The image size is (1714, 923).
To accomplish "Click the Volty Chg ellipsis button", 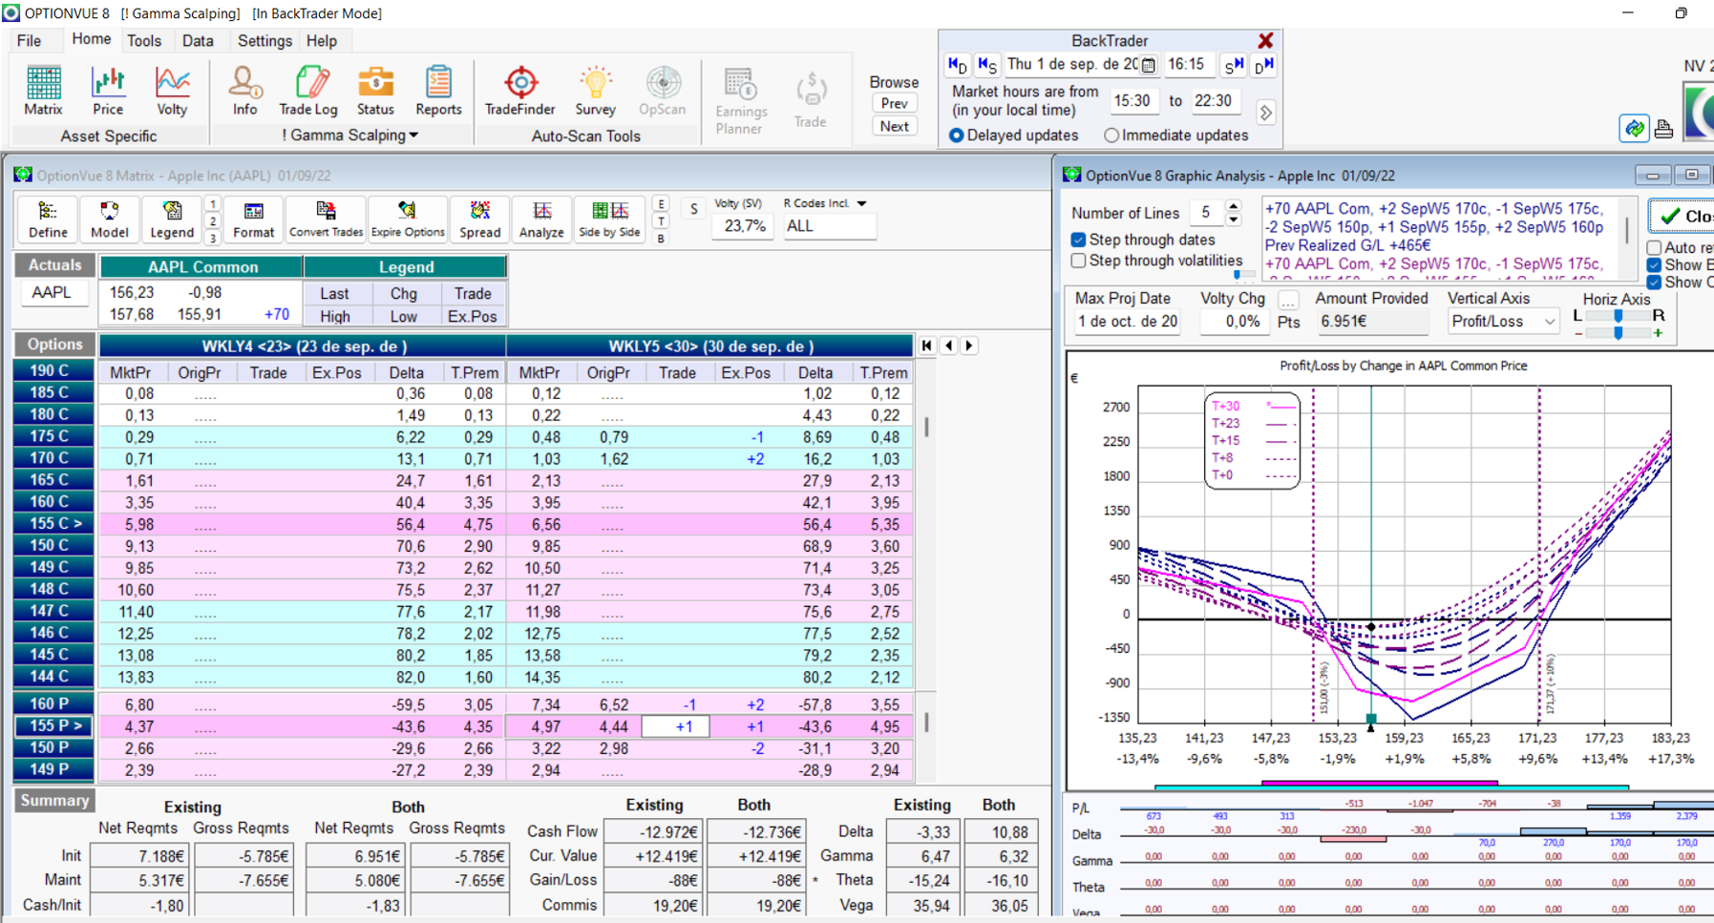I will click(1288, 300).
